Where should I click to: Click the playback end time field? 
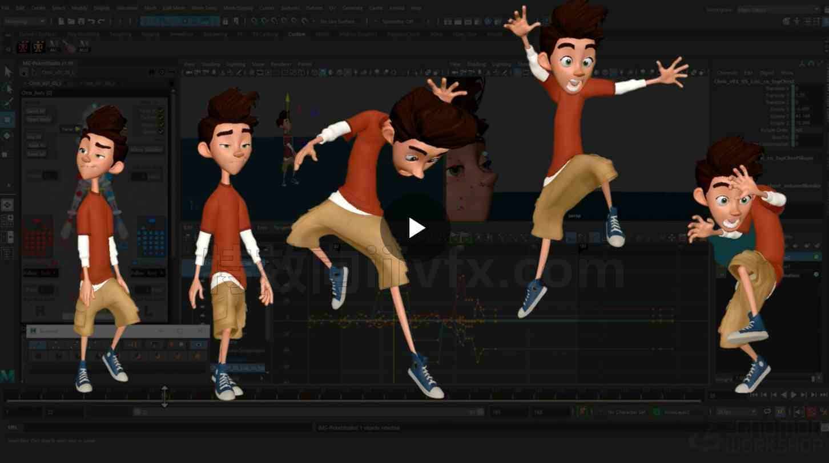(508, 412)
